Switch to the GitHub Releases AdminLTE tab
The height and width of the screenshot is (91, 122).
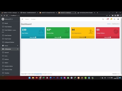tap(29, 13)
